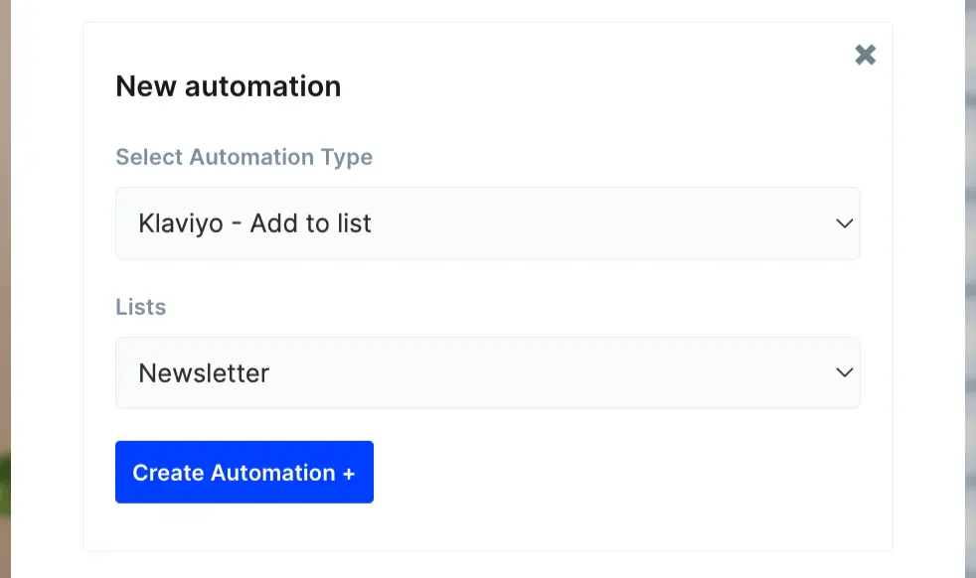This screenshot has height=578, width=976.
Task: Click the "Lists" field label
Action: [x=140, y=307]
